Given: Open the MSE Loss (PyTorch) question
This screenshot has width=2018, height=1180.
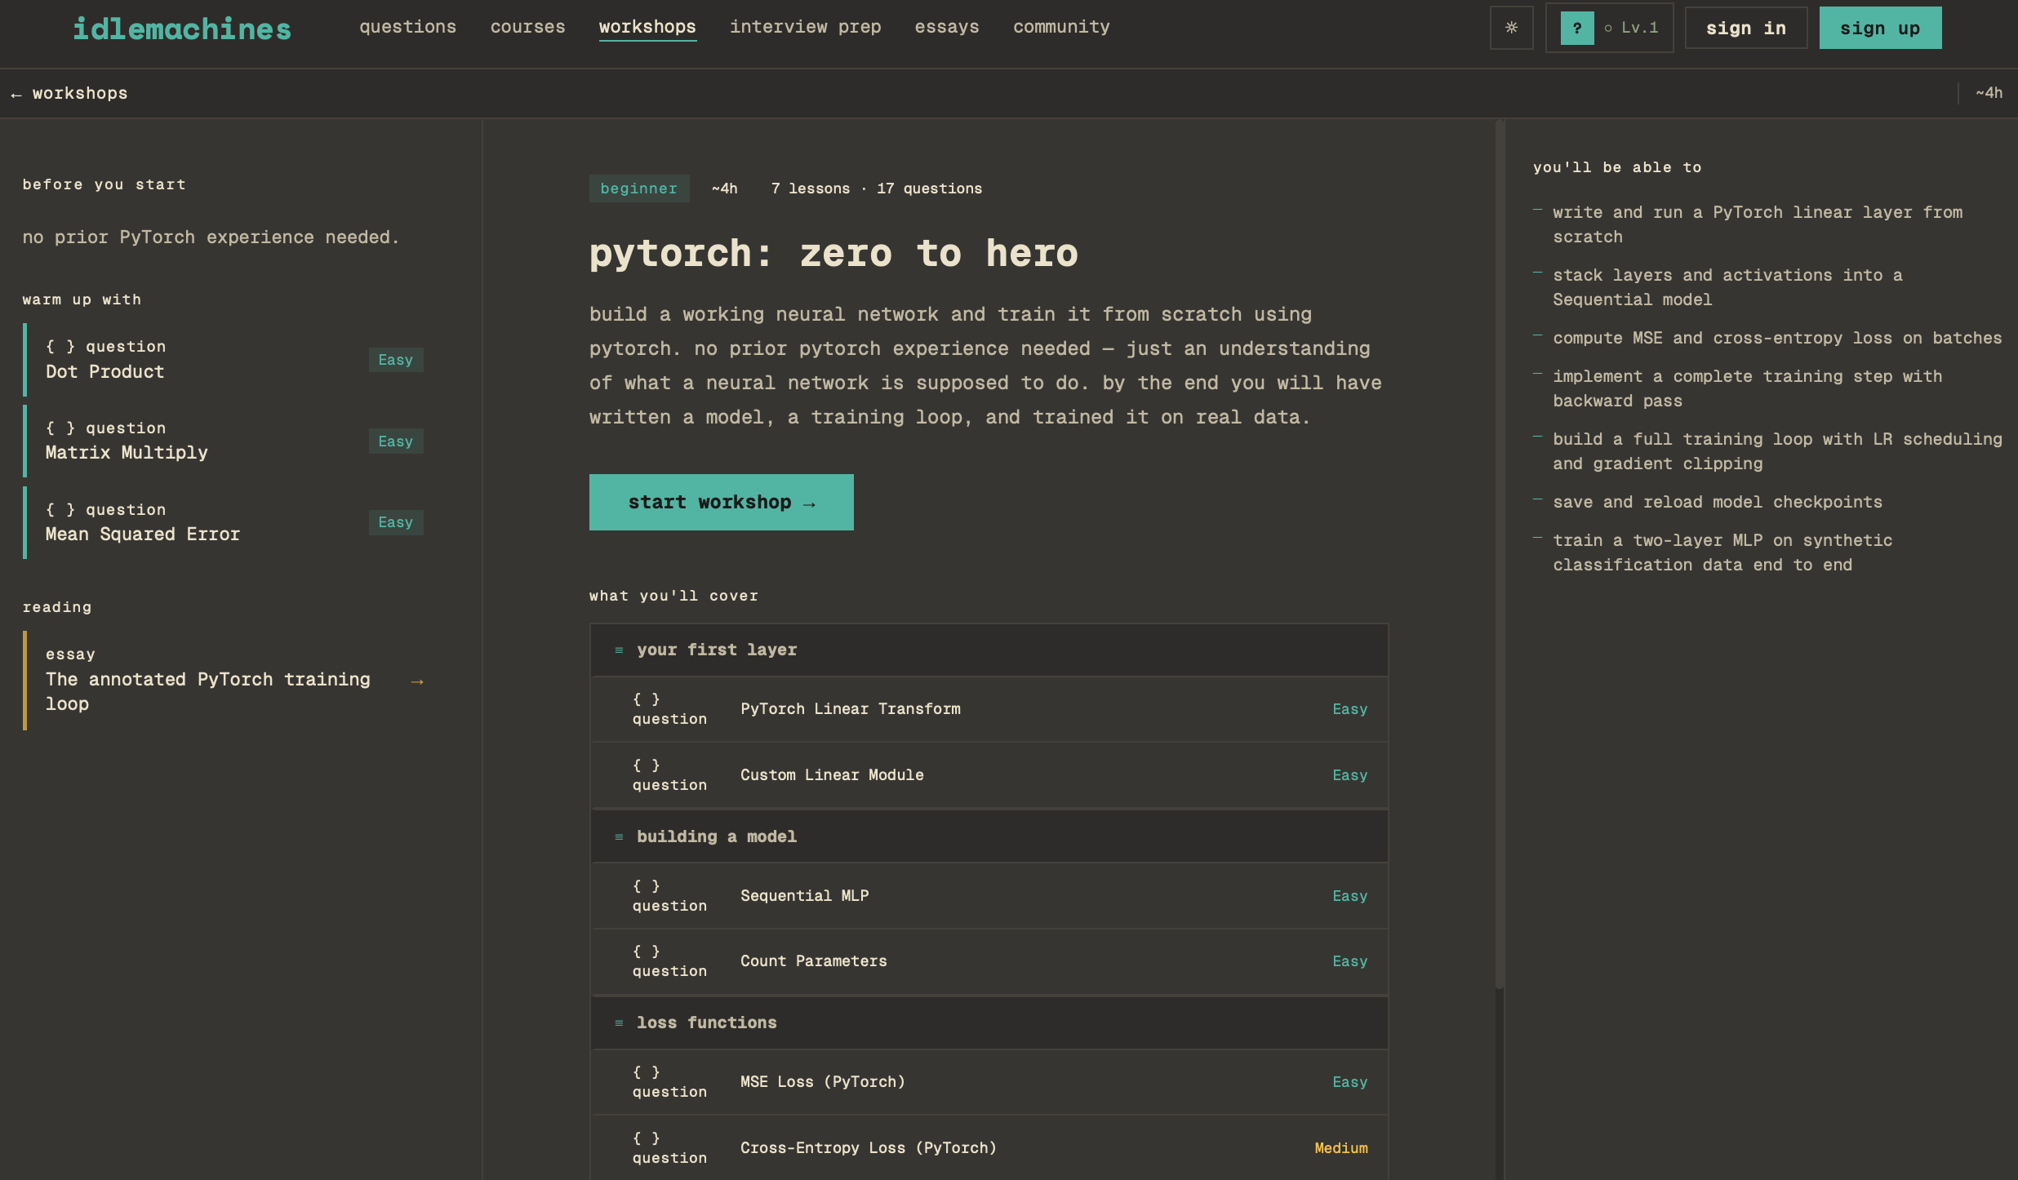Looking at the screenshot, I should 989,1082.
